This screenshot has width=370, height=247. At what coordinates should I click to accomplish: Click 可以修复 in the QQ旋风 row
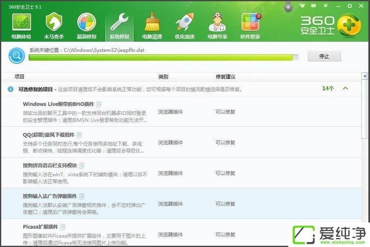coord(225,143)
